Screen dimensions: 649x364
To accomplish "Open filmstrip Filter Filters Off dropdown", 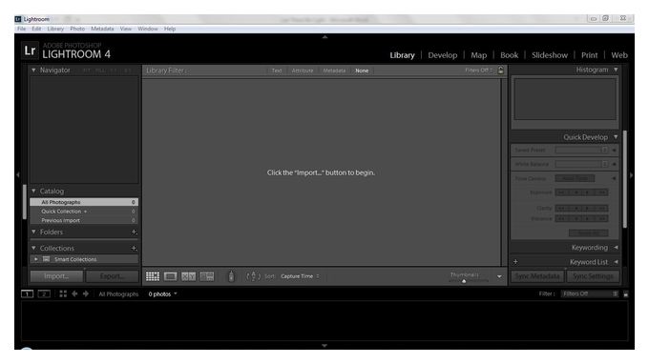I will click(x=590, y=293).
